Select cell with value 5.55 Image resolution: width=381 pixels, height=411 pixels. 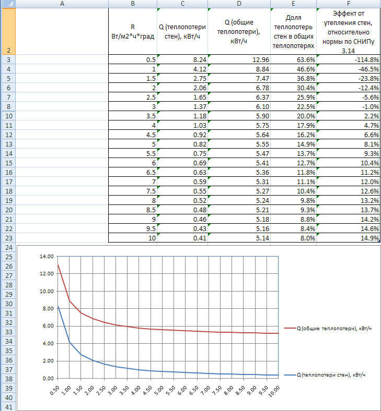[x=239, y=144]
